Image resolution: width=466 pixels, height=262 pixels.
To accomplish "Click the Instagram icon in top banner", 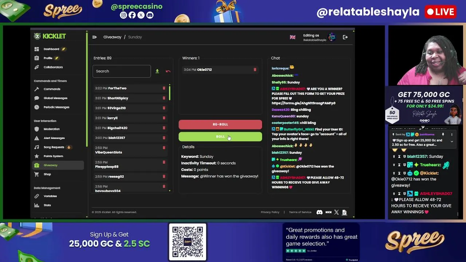I will [x=123, y=15].
